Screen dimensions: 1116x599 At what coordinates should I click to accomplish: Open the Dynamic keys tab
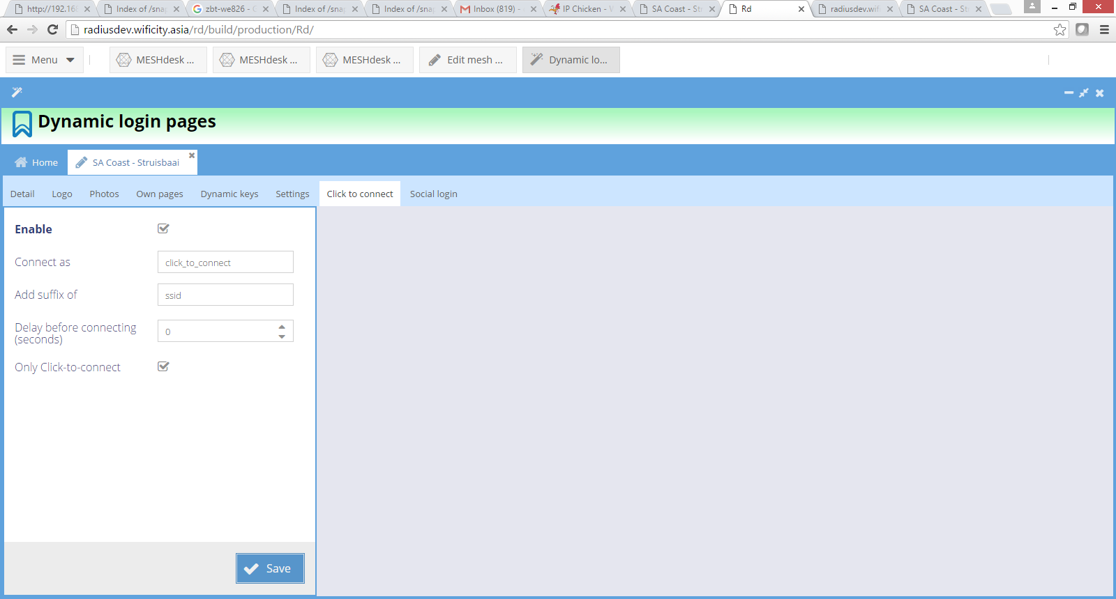click(229, 194)
